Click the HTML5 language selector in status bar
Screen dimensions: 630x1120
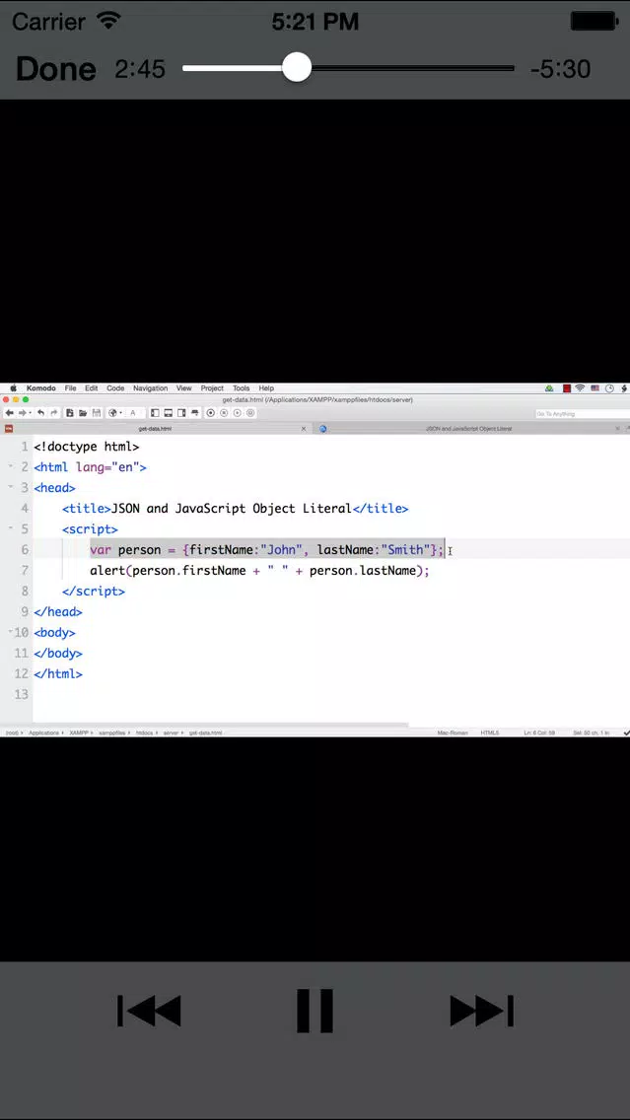pos(489,733)
